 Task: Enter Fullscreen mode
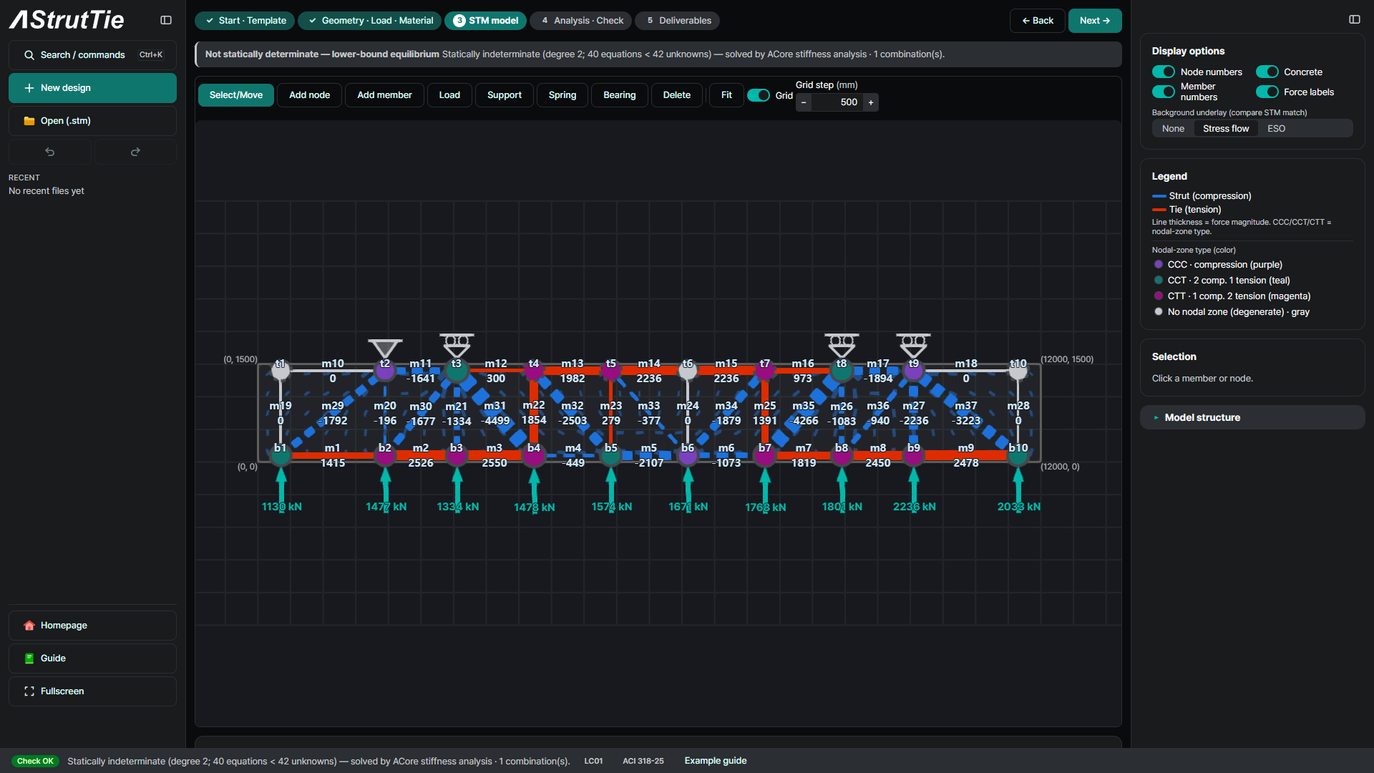tap(92, 691)
